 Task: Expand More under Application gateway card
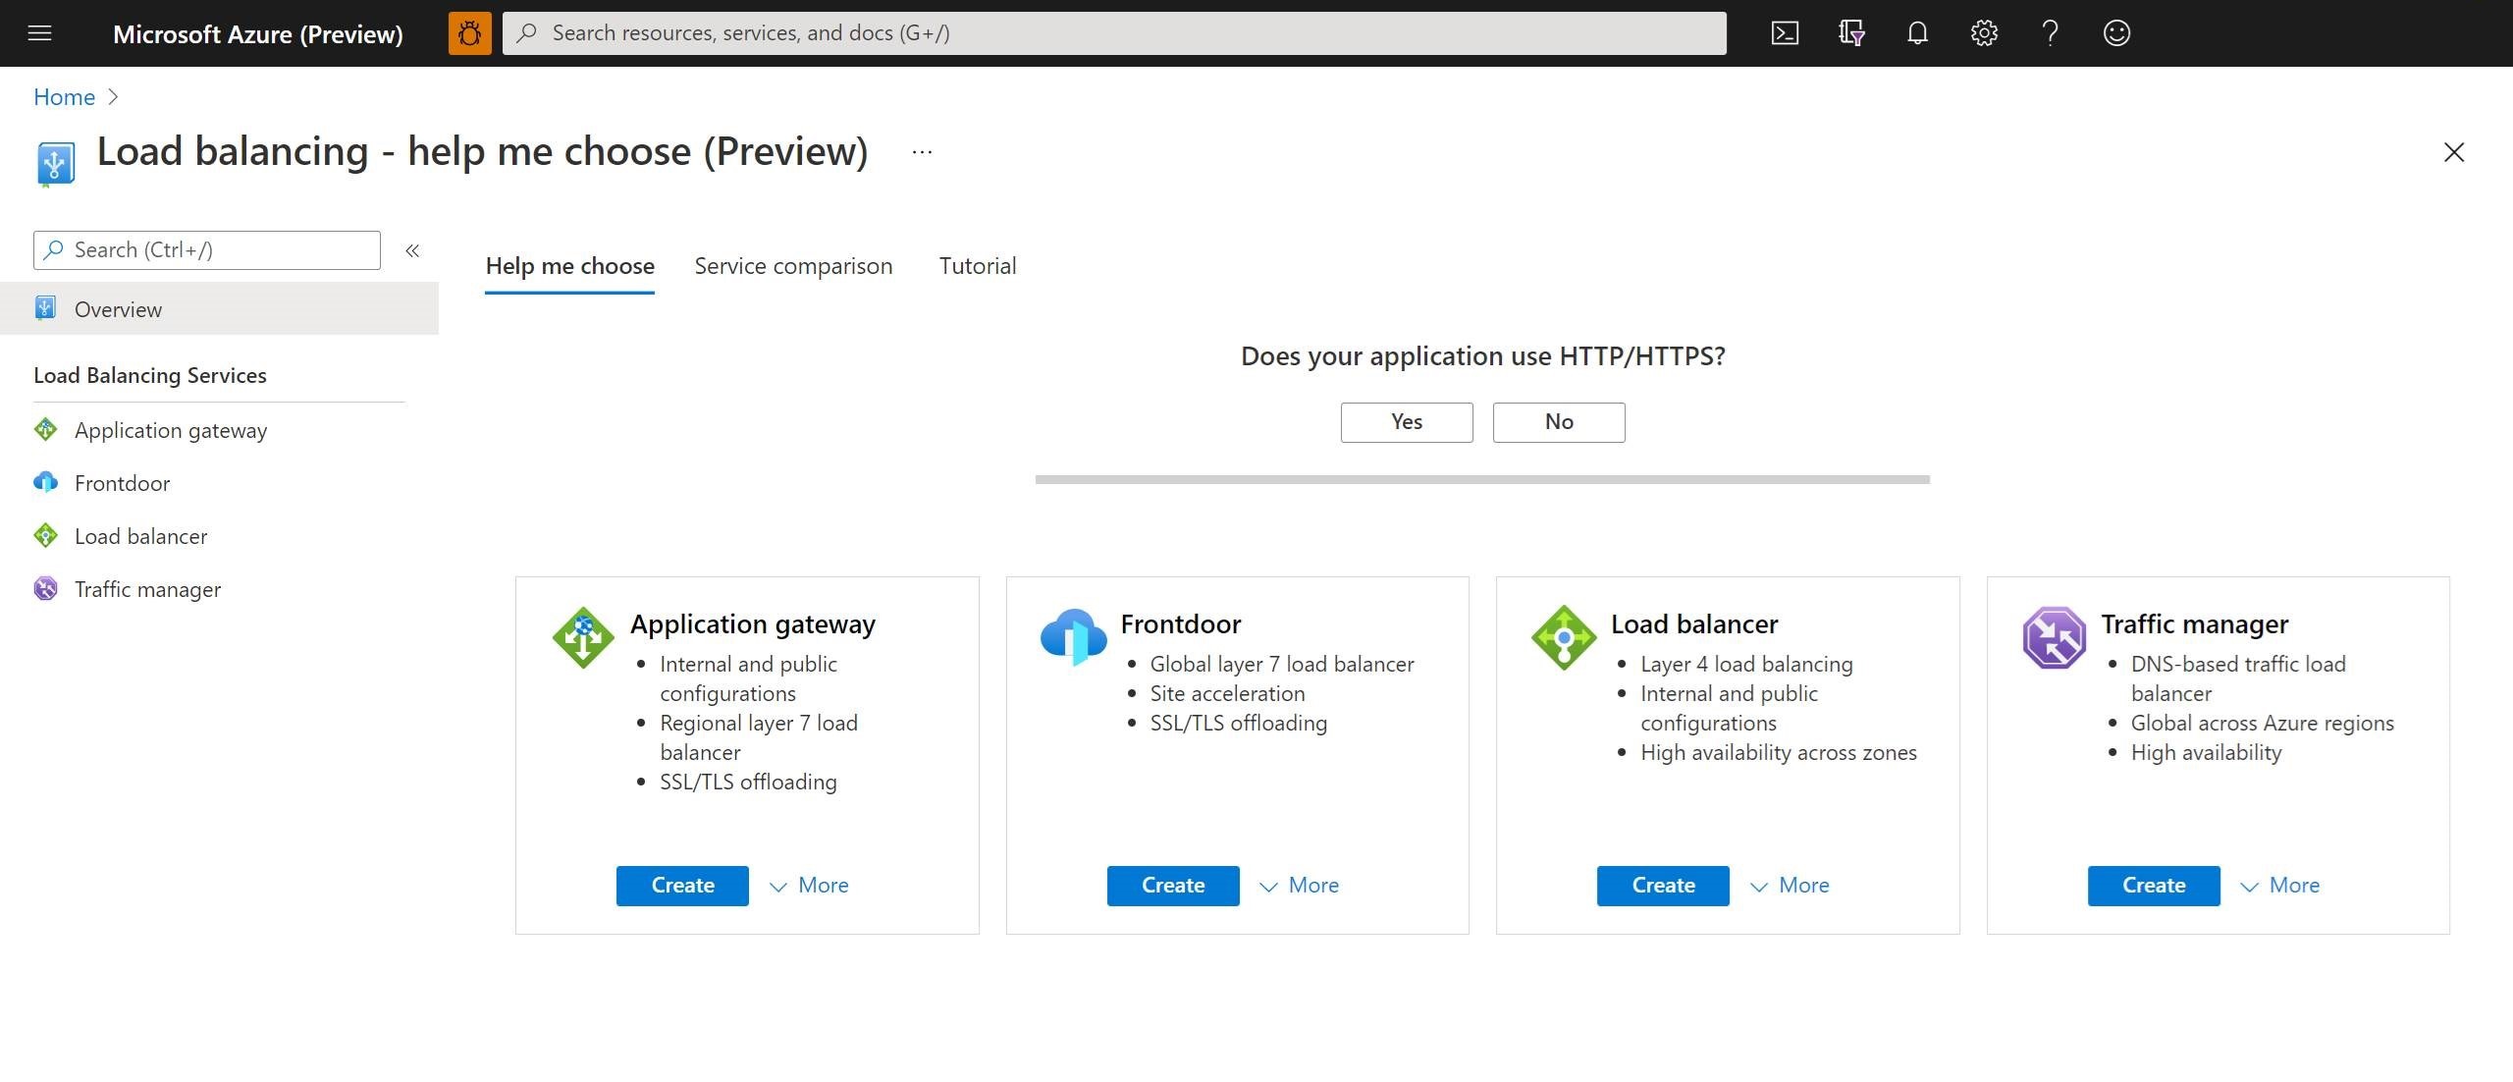coord(809,886)
